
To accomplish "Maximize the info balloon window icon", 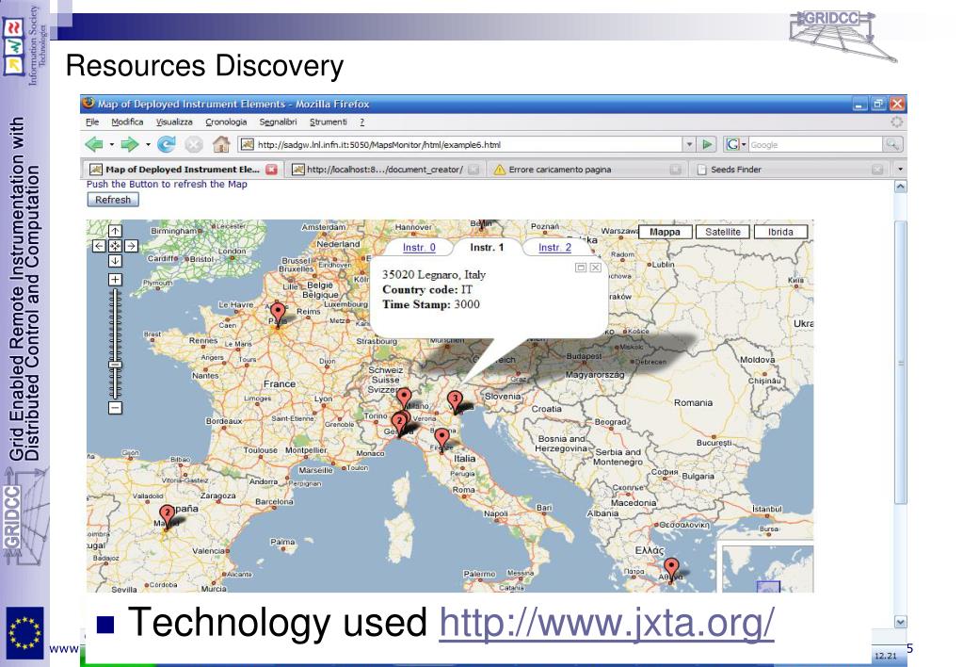I will pos(581,268).
